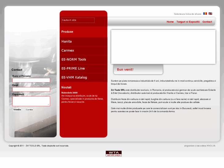224x168 pixels.
Task: Open the Produse section heading
Action: pyautogui.click(x=67, y=32)
